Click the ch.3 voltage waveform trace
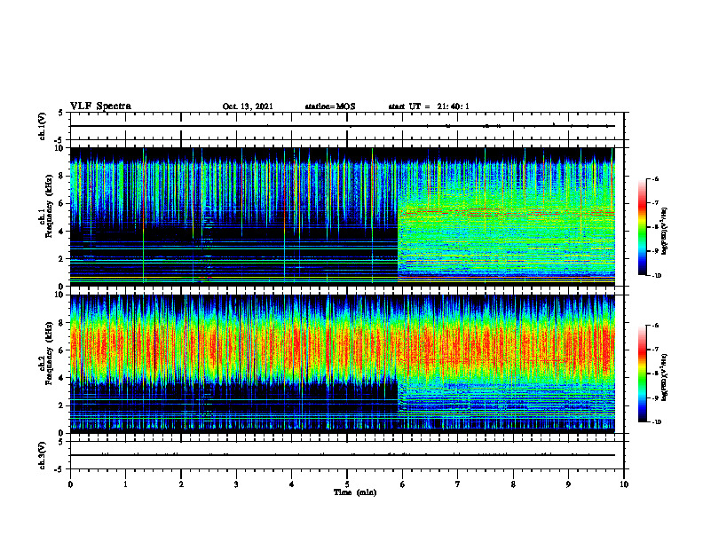 (343, 455)
